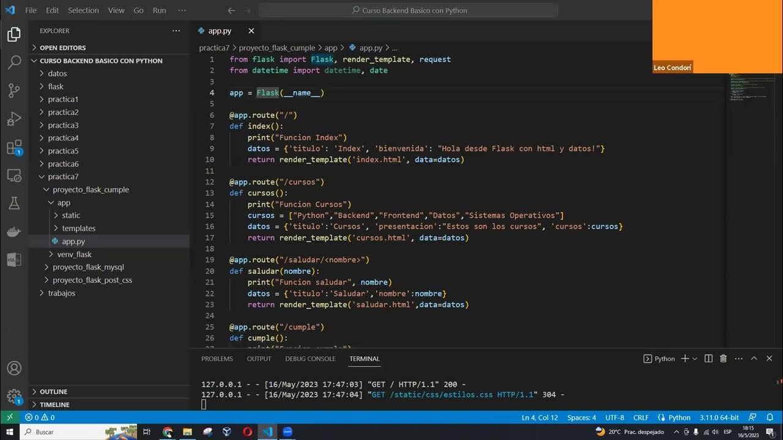Open terminal panel more actions ellipsis
Screen dimensions: 783x440
point(738,359)
